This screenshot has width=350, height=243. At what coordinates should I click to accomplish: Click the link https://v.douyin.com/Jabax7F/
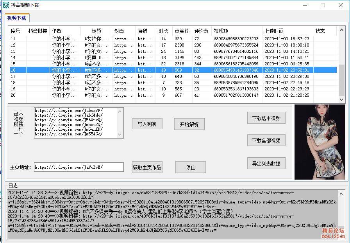69,110
